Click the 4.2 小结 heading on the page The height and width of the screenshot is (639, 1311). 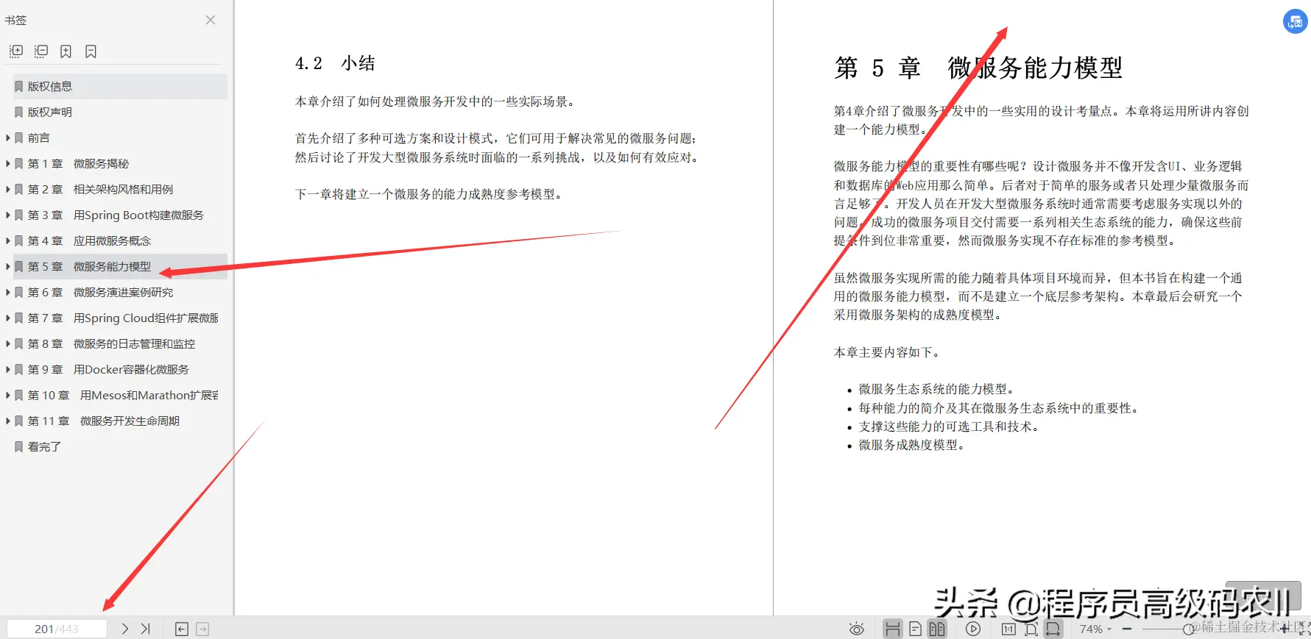pos(335,63)
